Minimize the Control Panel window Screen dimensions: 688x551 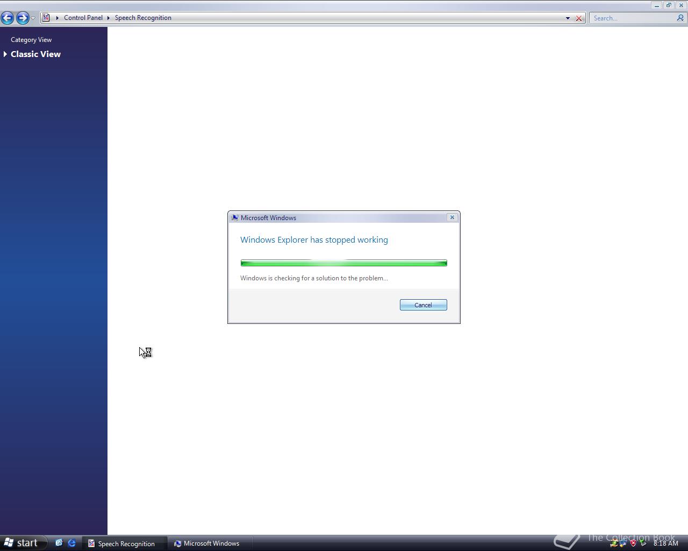coord(656,5)
